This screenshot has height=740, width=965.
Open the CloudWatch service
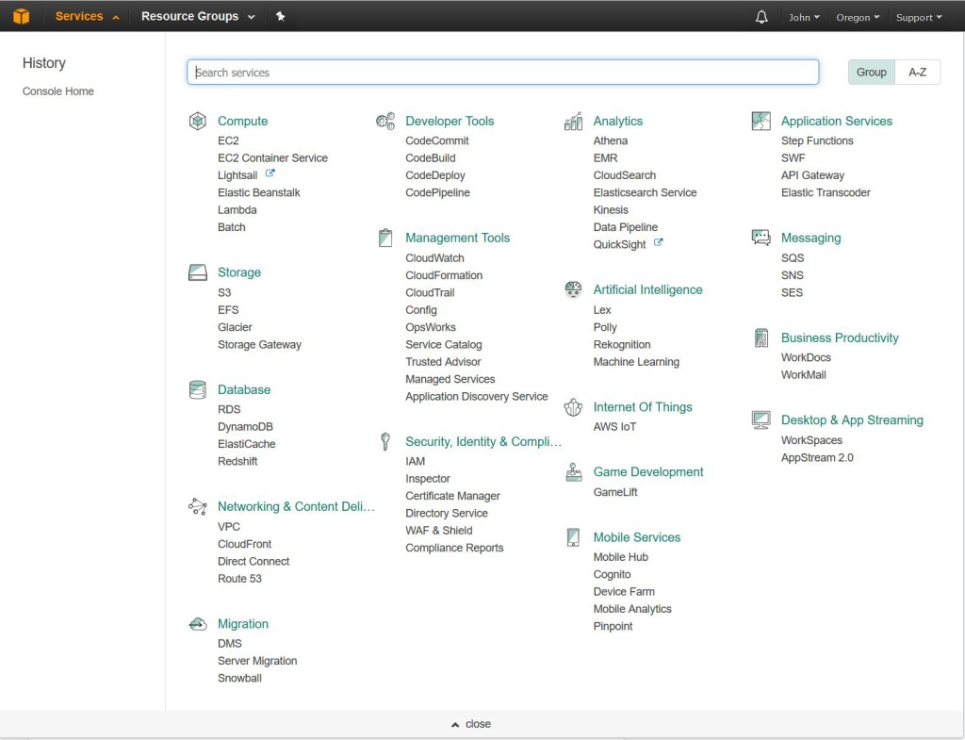434,258
